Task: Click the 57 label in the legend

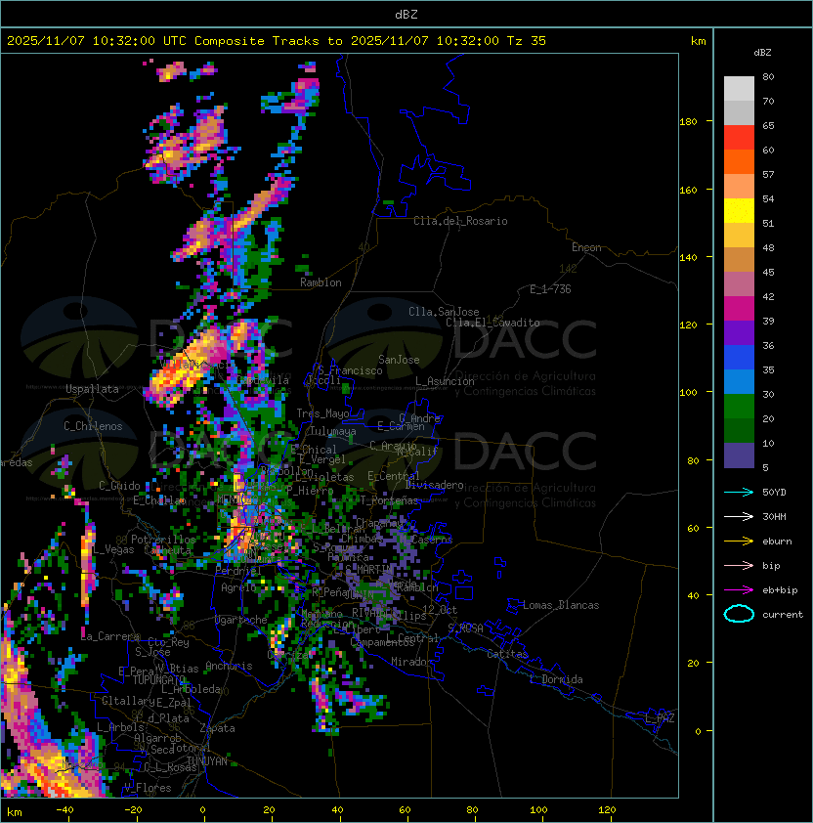Action: click(x=768, y=174)
